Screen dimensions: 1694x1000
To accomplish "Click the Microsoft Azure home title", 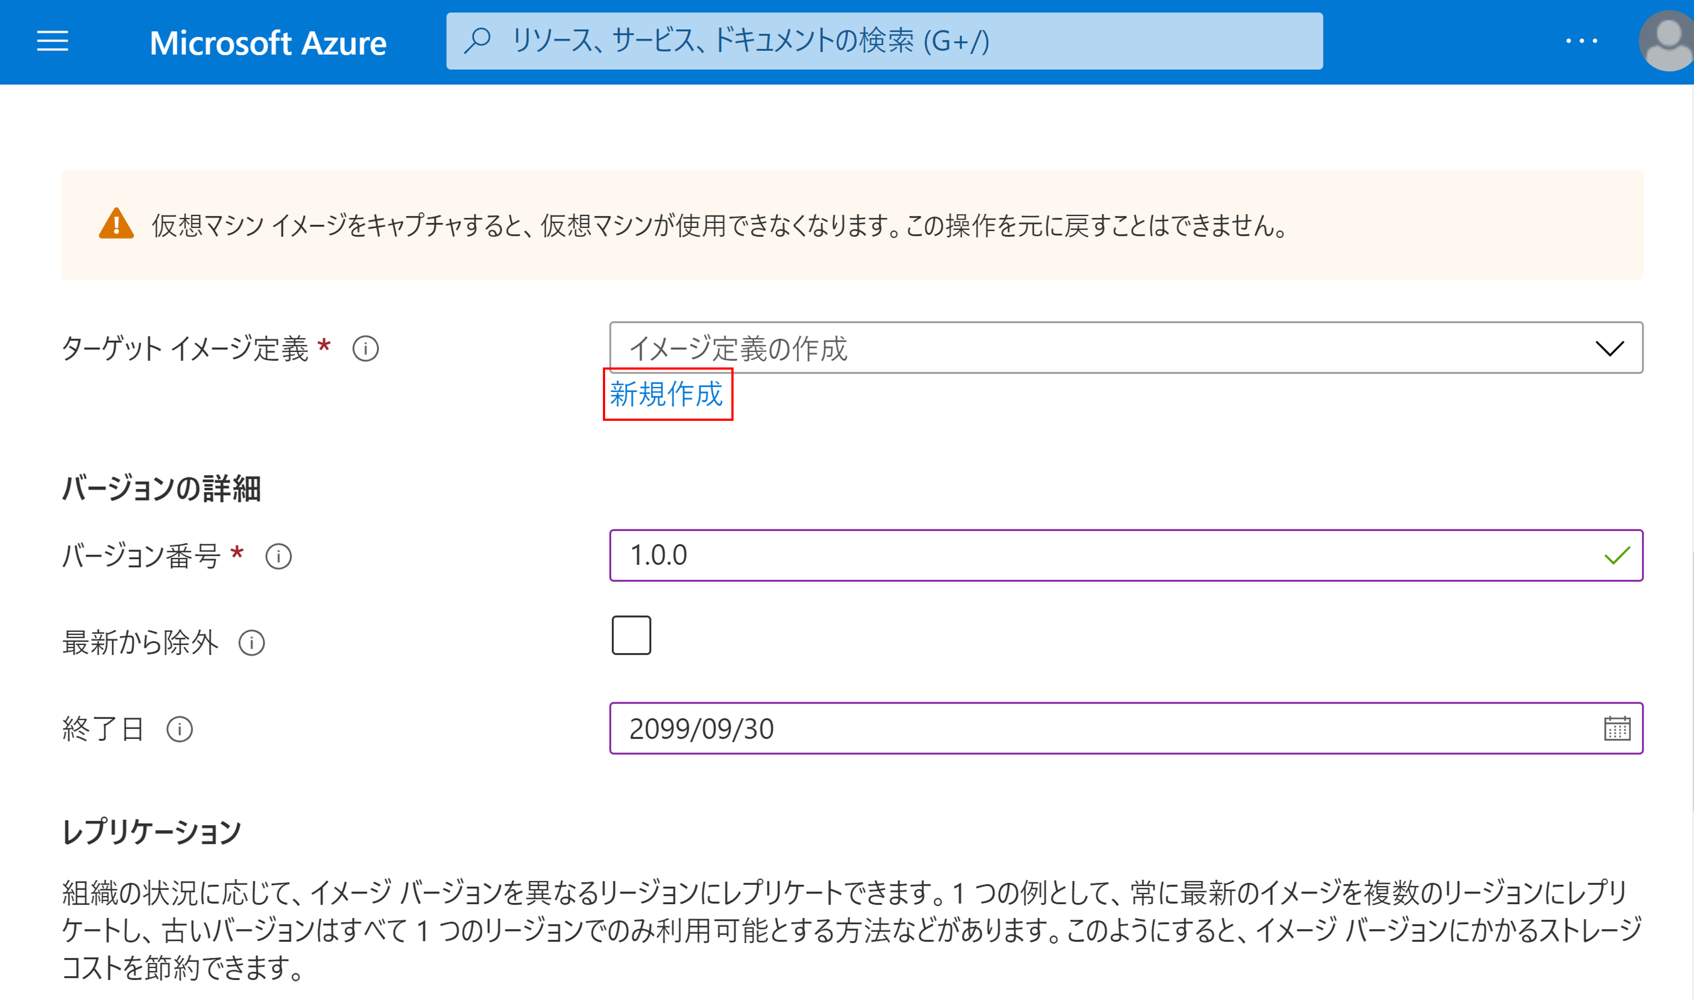I will pos(267,42).
